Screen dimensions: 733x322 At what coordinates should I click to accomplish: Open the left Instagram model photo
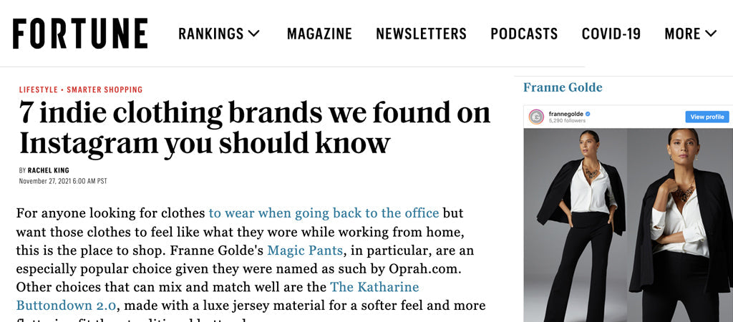tap(575, 225)
